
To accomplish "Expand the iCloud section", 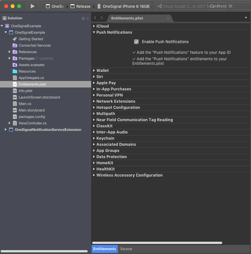I will pos(94,26).
